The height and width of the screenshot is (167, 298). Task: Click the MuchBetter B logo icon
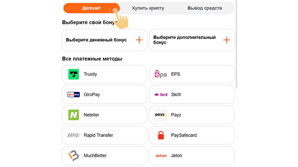(73, 155)
